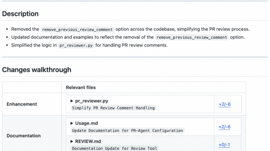
Task: Click 'Update Documentation for PR-Agent Configuration' label
Action: (127, 130)
